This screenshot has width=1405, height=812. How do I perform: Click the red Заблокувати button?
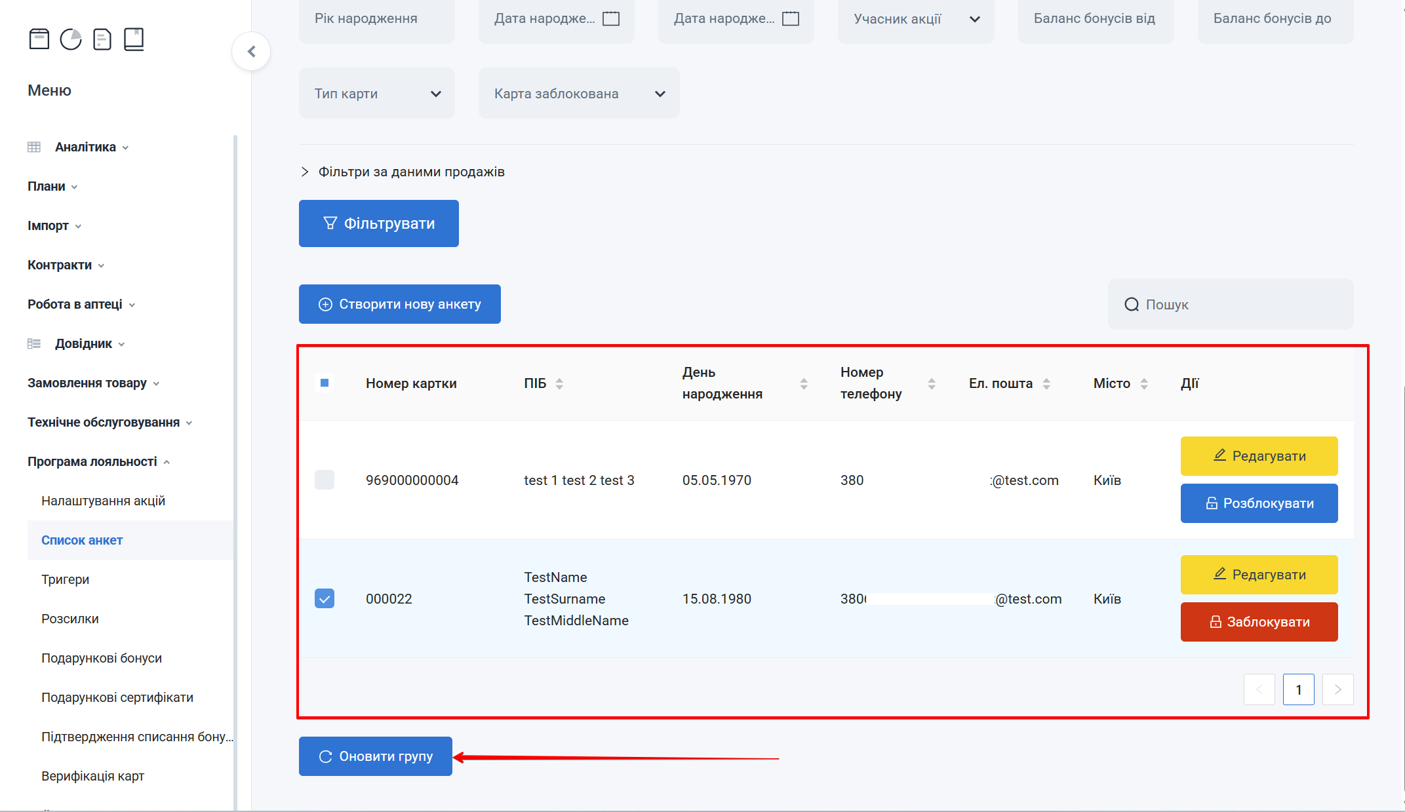click(x=1259, y=622)
